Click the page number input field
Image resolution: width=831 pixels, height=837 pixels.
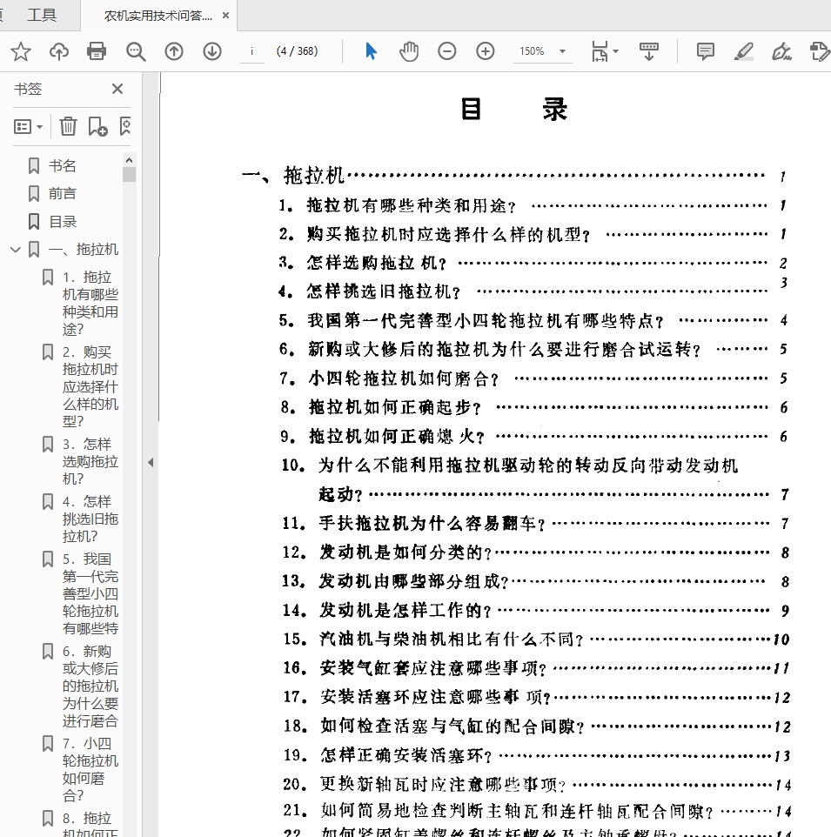click(251, 51)
